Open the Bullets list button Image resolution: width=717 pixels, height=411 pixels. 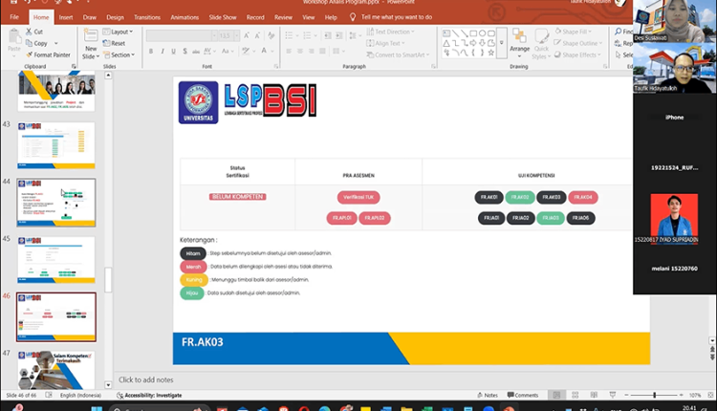pyautogui.click(x=291, y=35)
